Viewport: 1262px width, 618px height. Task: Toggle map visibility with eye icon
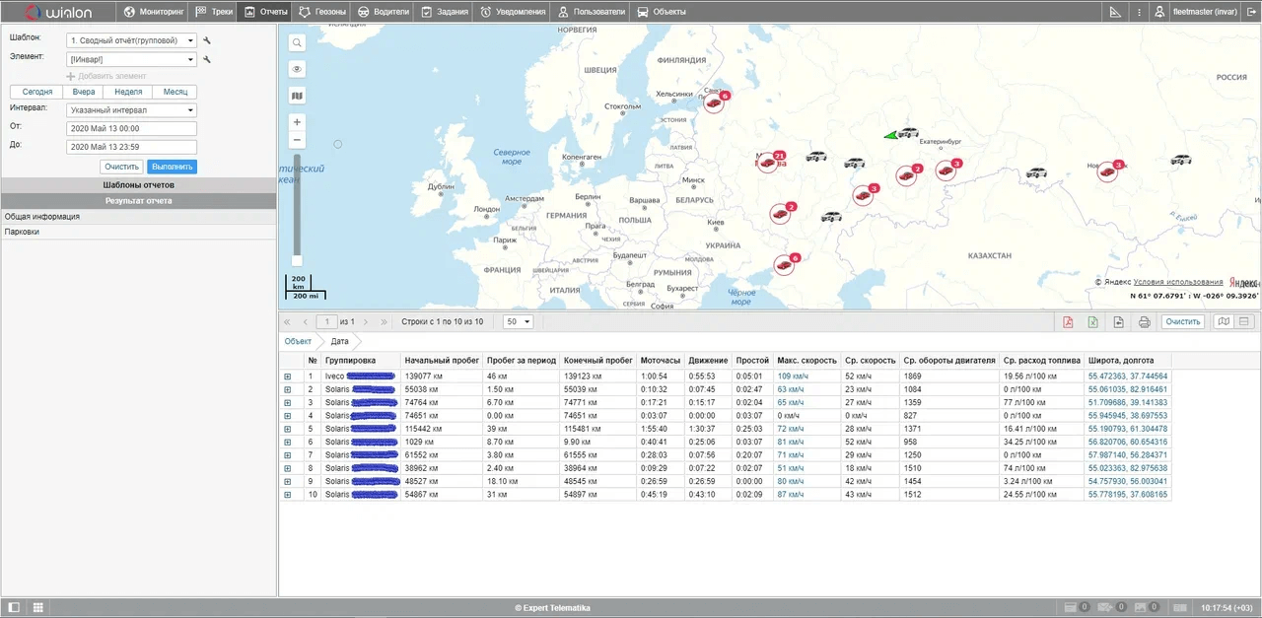point(298,69)
